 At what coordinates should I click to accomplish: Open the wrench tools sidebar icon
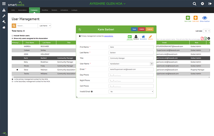tap(4, 16)
